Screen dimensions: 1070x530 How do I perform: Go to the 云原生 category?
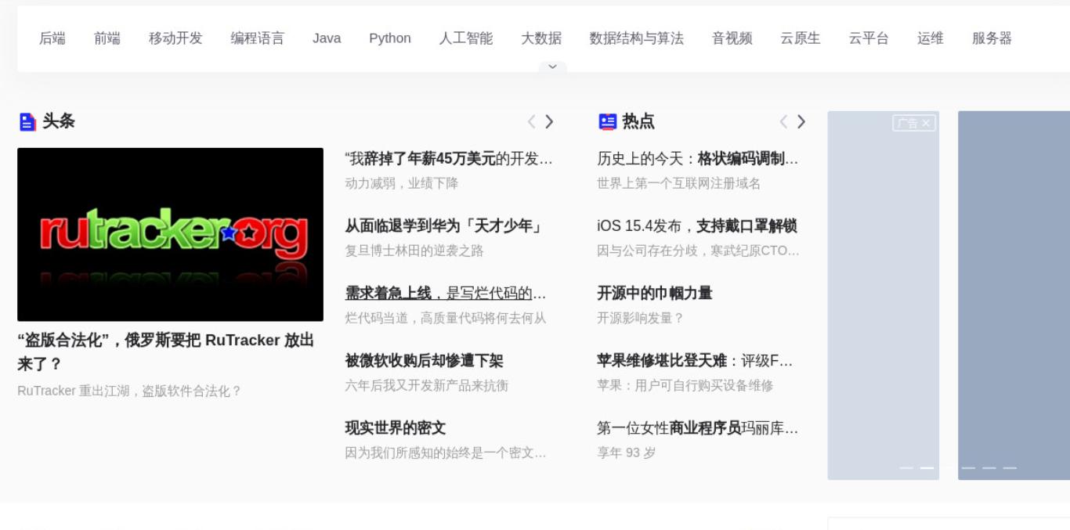[801, 38]
